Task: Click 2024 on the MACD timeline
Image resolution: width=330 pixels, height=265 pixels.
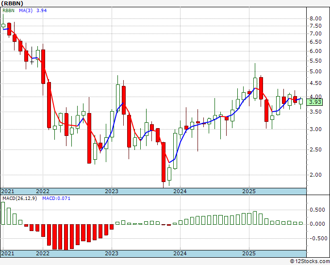Action: pos(180,253)
